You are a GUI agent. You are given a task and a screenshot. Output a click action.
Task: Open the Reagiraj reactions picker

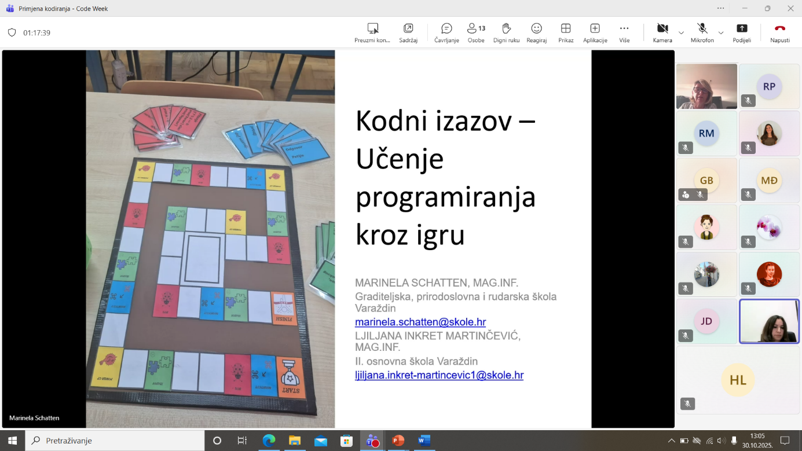click(536, 32)
